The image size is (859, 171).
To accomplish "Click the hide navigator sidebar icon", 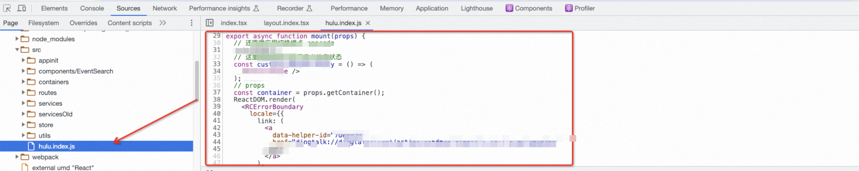I will coord(209,23).
